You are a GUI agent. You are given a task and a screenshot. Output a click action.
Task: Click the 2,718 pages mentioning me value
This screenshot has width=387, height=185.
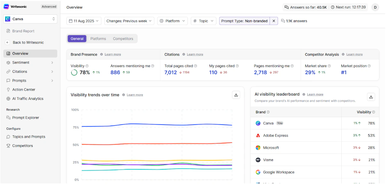pyautogui.click(x=260, y=72)
